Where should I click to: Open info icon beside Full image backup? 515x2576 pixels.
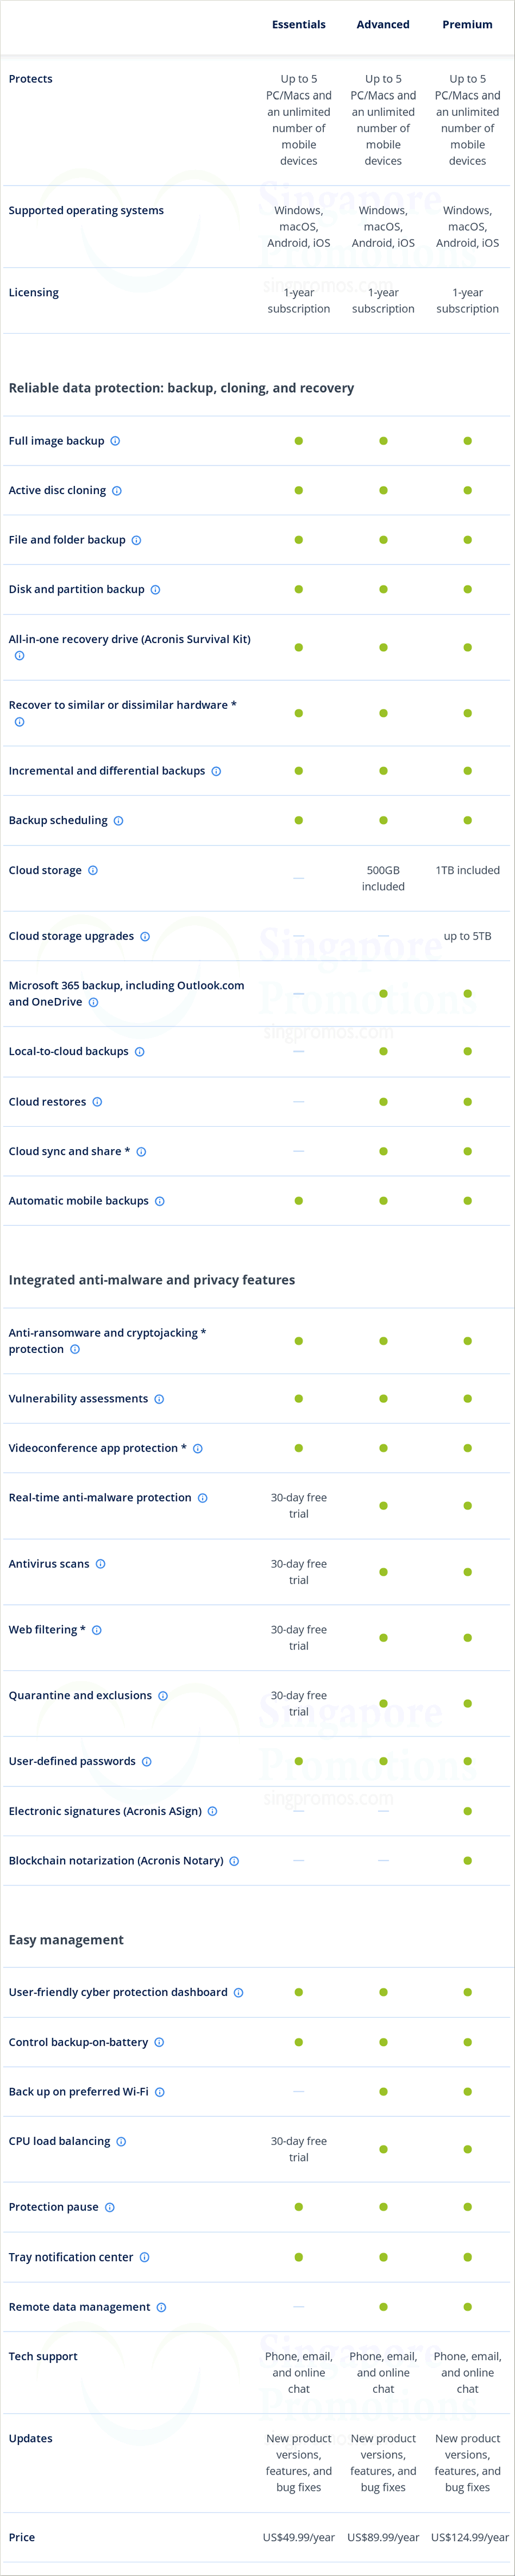click(x=115, y=441)
